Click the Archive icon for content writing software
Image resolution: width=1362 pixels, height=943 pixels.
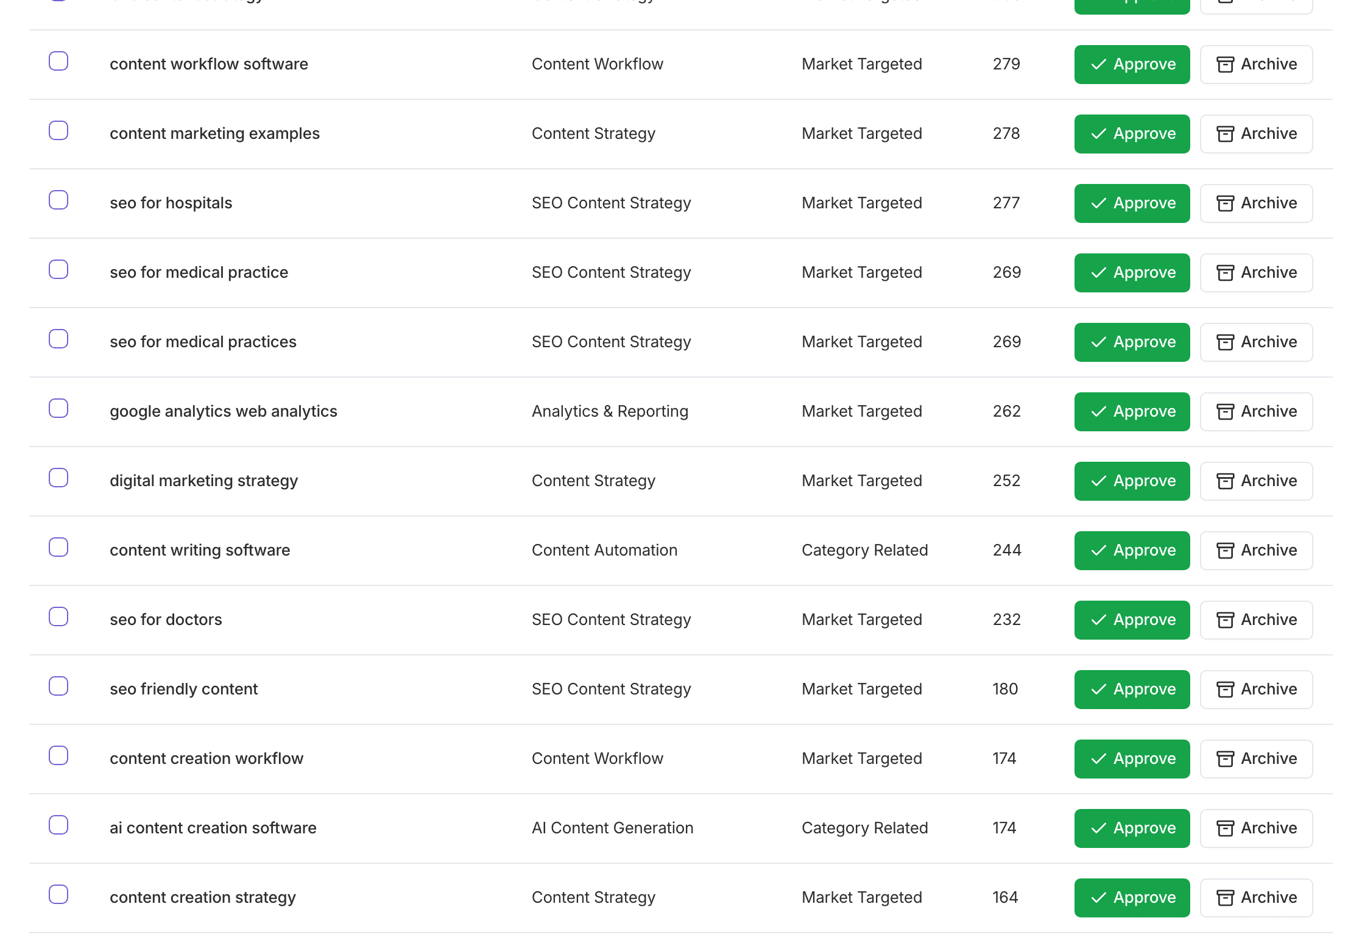pyautogui.click(x=1226, y=550)
